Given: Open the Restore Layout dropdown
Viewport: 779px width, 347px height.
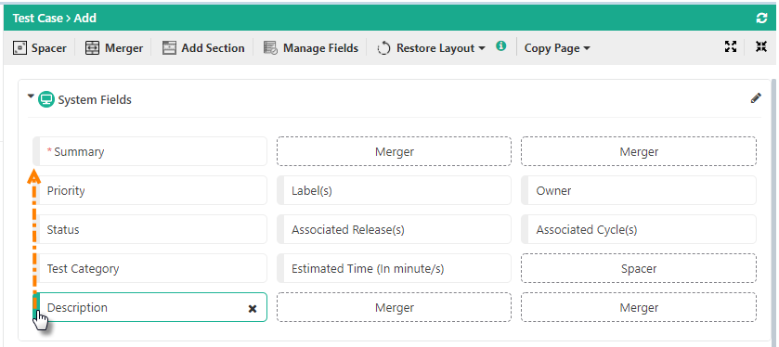Looking at the screenshot, I should (x=431, y=48).
